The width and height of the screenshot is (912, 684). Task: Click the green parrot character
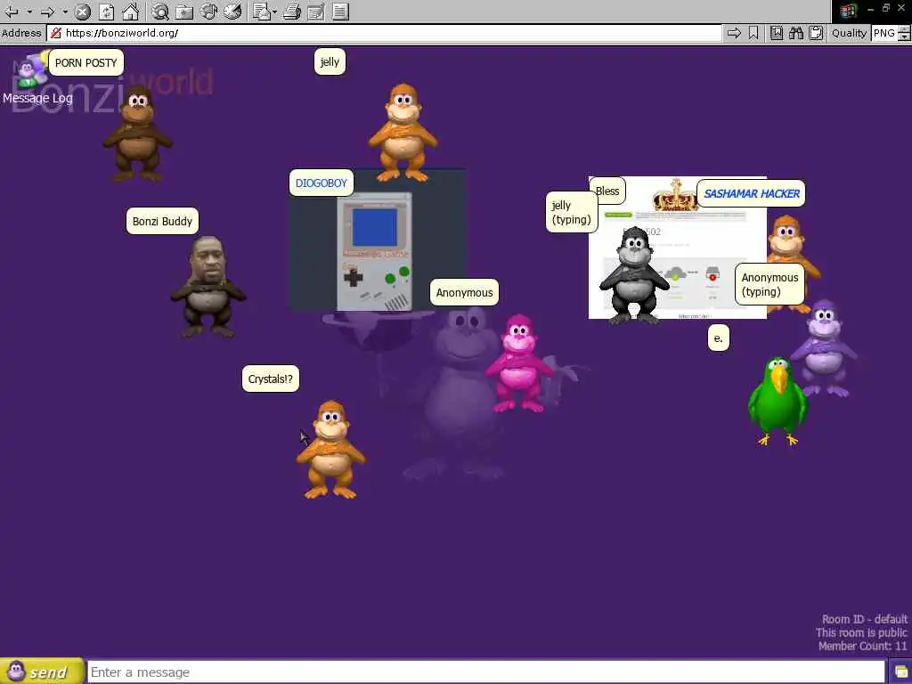tap(778, 402)
